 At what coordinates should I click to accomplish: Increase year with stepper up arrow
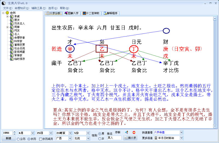(x=15, y=132)
